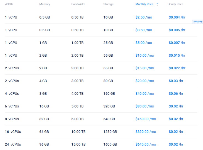203x150 pixels.
Task: Click the sort arrows beside Monthly Price
Action: (157, 4)
